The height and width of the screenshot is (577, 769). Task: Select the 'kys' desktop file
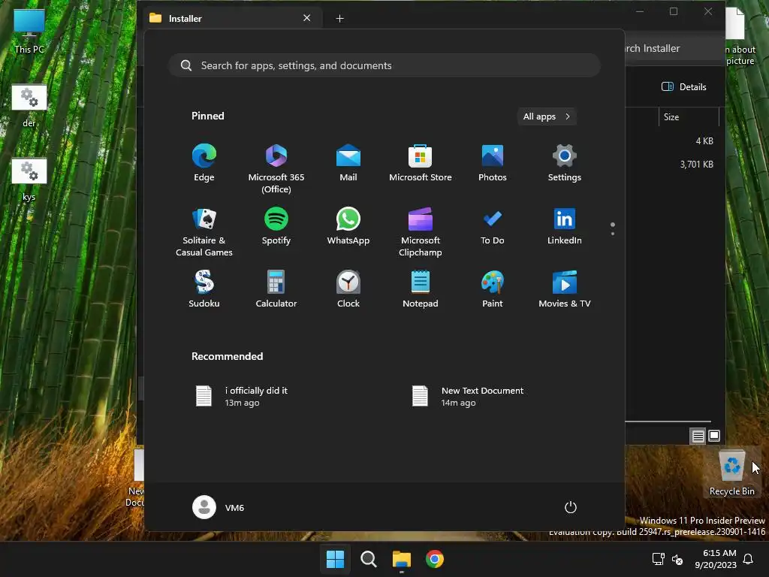tap(29, 180)
